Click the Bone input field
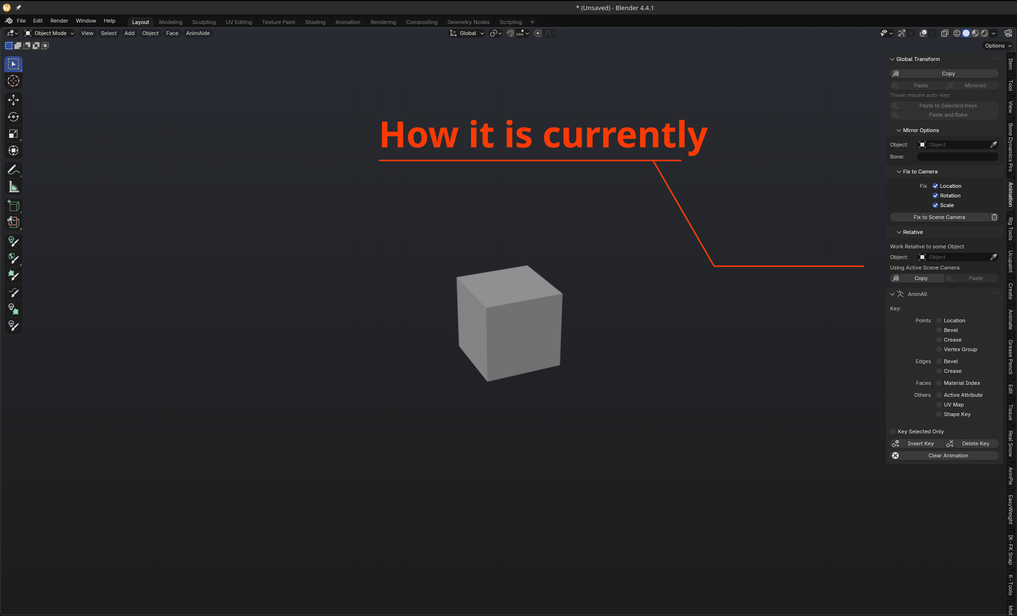1017x616 pixels. [x=958, y=157]
